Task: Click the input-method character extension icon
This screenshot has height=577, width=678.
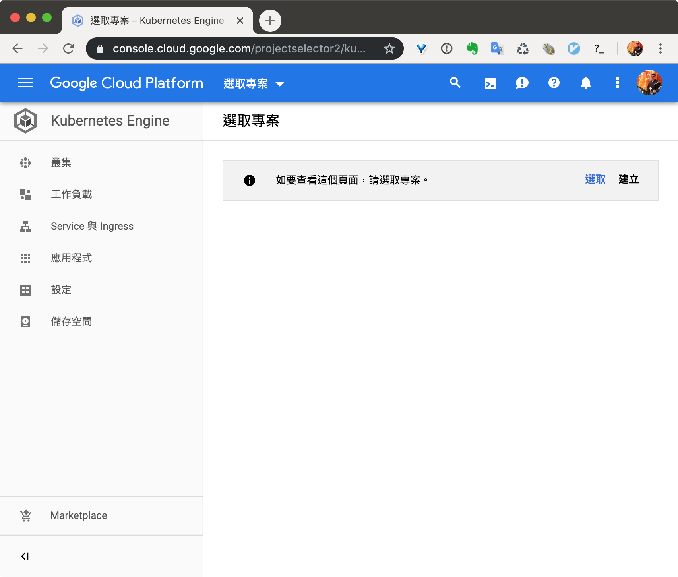Action: coord(548,48)
